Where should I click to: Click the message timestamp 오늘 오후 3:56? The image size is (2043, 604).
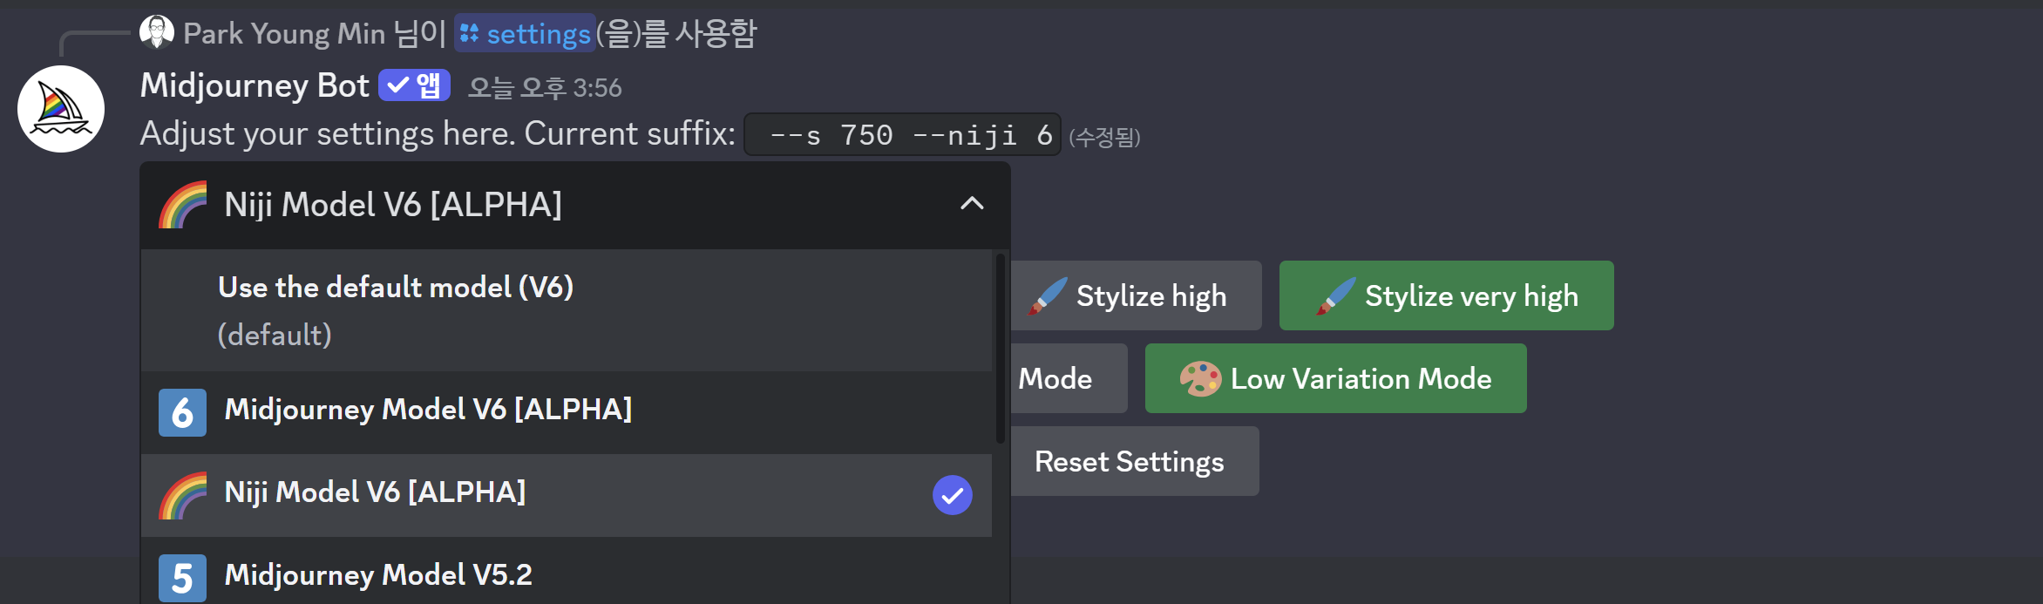click(x=545, y=87)
